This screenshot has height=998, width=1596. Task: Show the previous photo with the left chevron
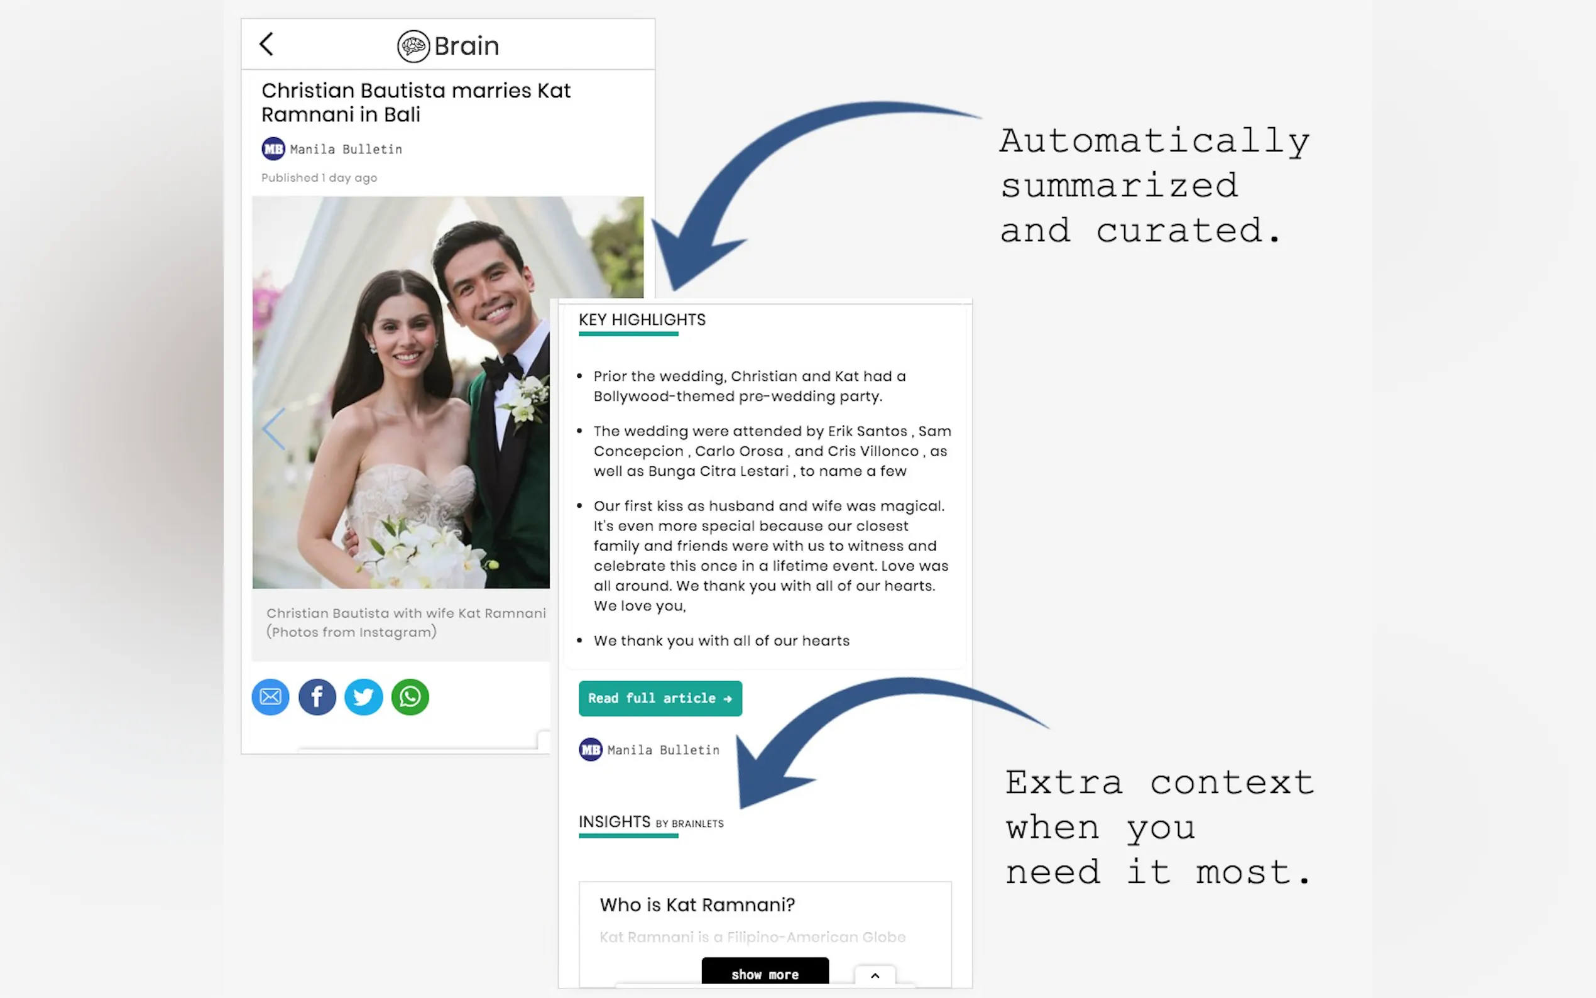[274, 429]
